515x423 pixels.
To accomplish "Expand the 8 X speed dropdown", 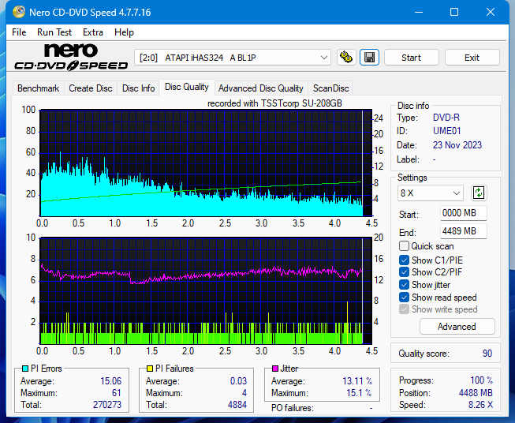I will coord(431,193).
